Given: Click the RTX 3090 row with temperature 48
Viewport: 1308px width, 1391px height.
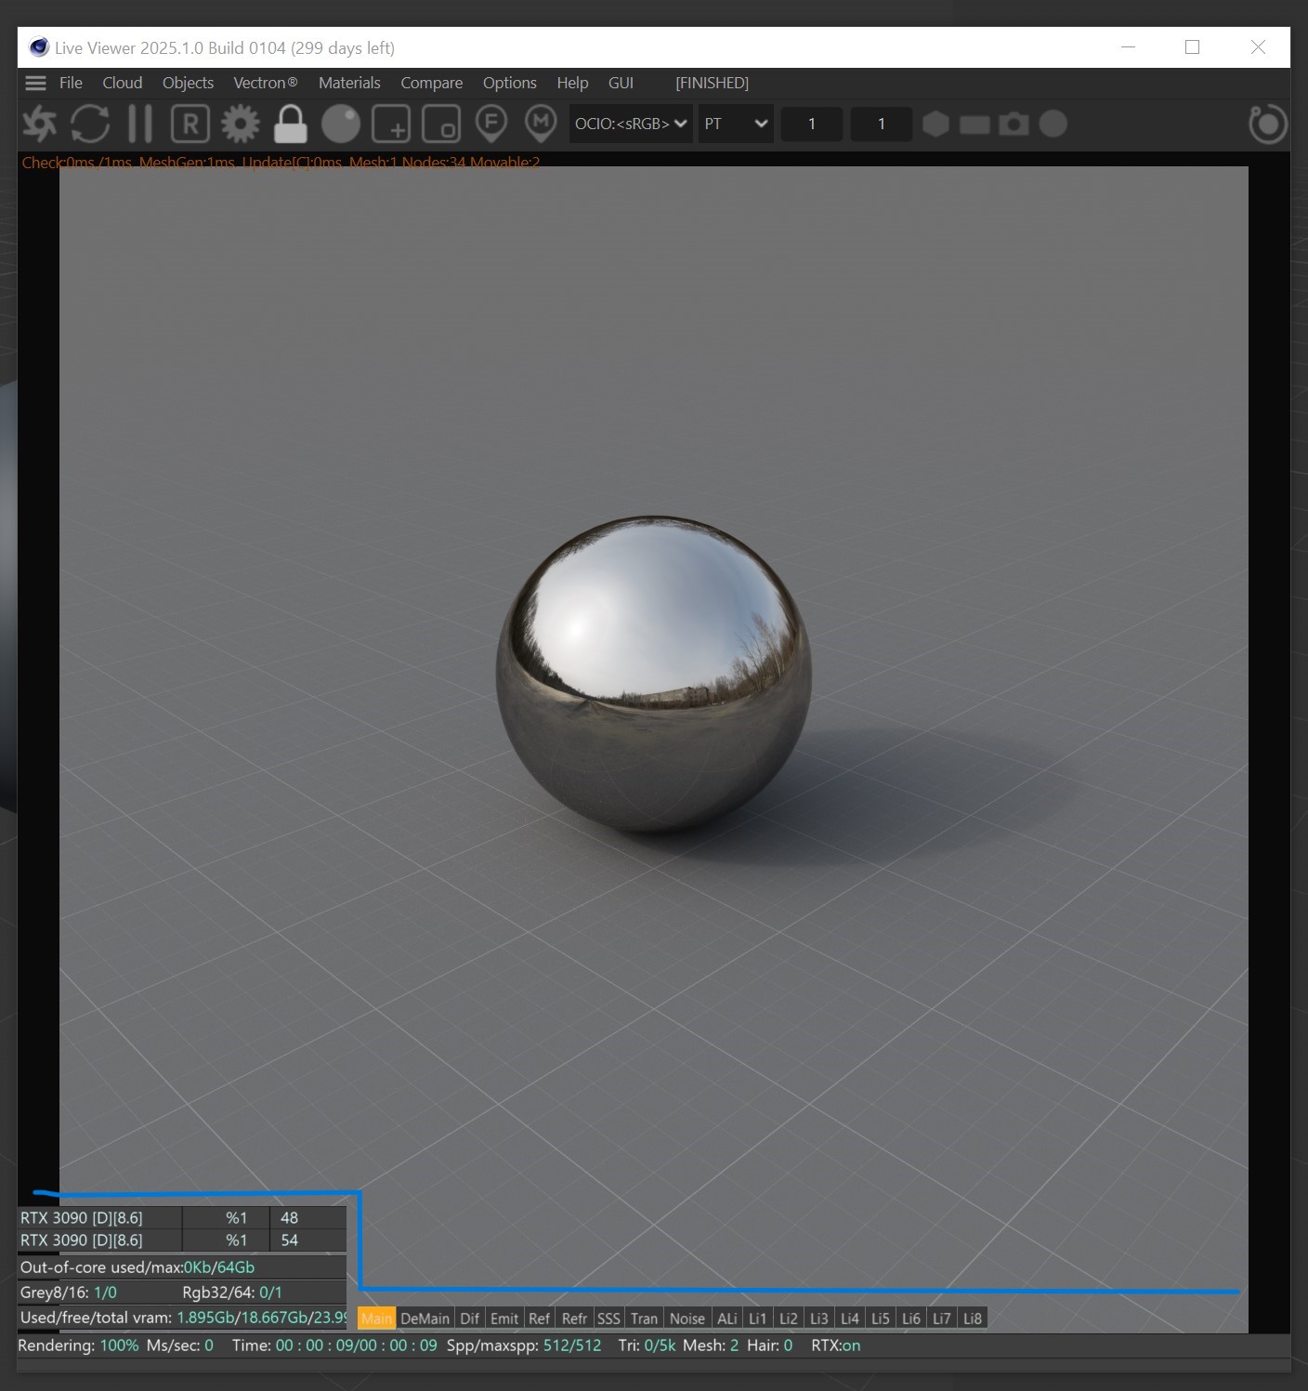Looking at the screenshot, I should [182, 1218].
